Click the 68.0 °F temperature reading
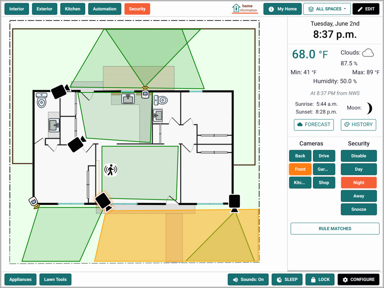The height and width of the screenshot is (288, 384). click(310, 54)
